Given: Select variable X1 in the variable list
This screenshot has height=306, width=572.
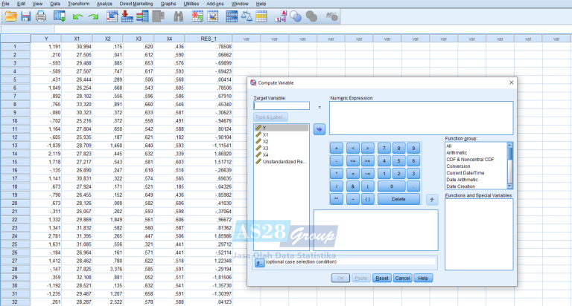Looking at the screenshot, I should tap(265, 134).
